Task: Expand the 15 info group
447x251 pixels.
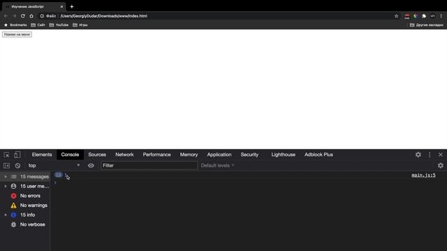Action: tap(6, 215)
